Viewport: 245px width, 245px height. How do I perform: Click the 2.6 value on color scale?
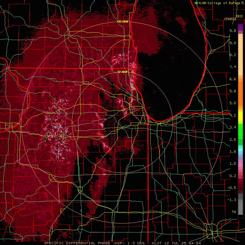(233, 140)
